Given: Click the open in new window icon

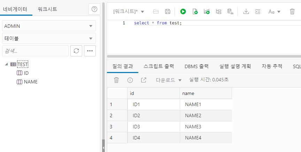Looking at the screenshot, I should (x=144, y=80).
